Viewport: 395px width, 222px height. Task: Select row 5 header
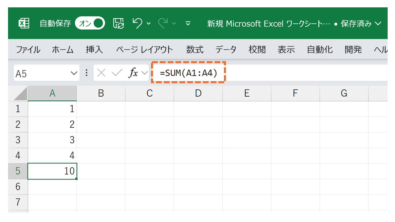(18, 171)
